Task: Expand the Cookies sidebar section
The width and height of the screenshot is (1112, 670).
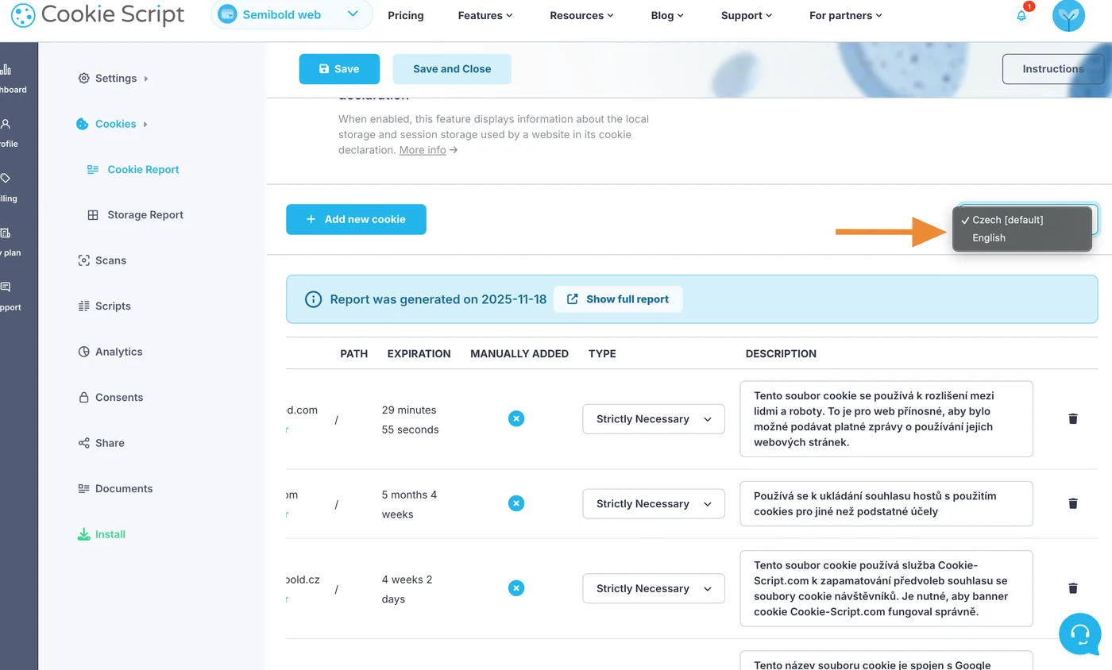Action: tap(112, 124)
